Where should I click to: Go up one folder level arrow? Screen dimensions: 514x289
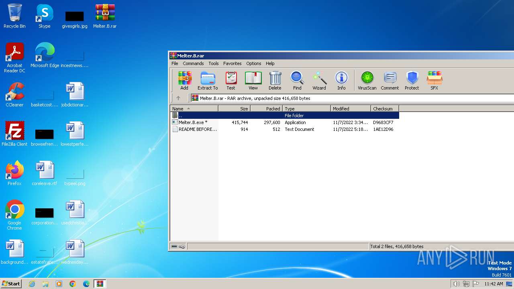point(178,98)
